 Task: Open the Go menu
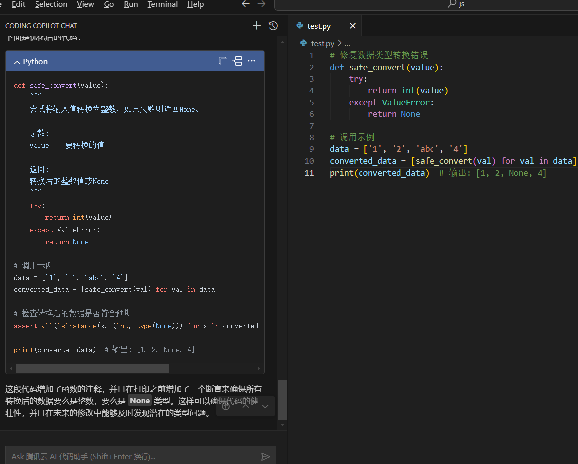click(x=108, y=4)
